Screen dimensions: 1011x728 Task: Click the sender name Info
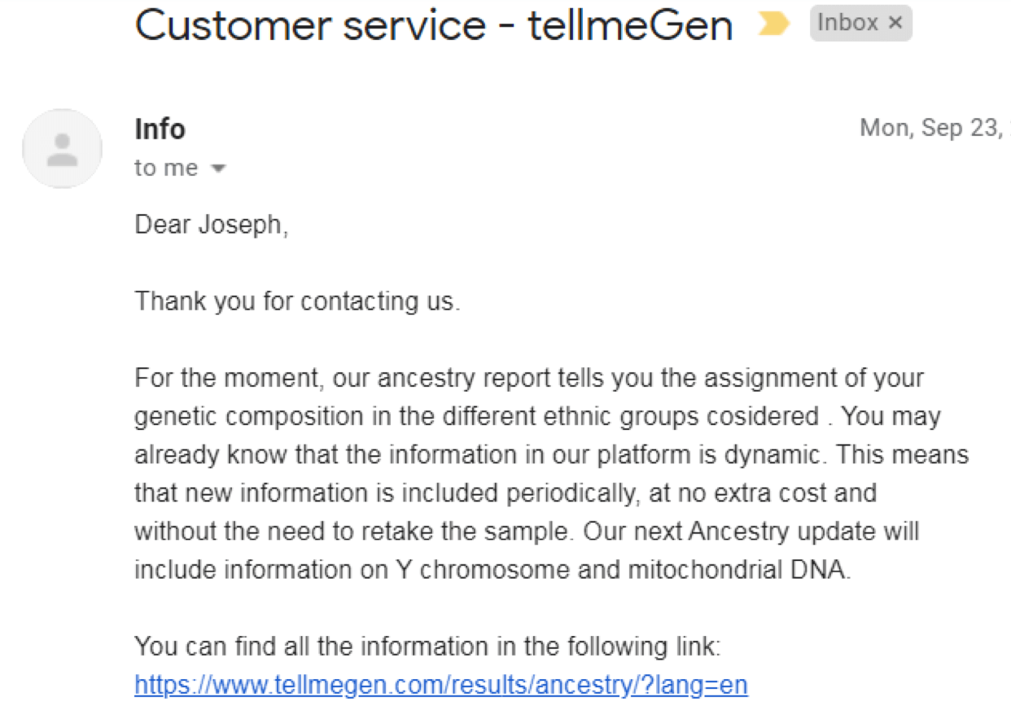pos(160,129)
